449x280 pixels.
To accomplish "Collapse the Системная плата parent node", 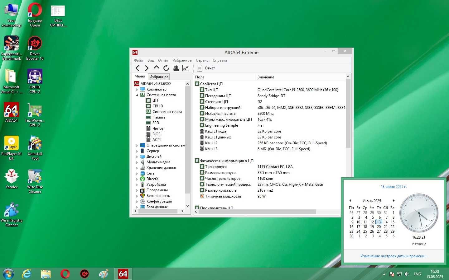I will tap(137, 95).
